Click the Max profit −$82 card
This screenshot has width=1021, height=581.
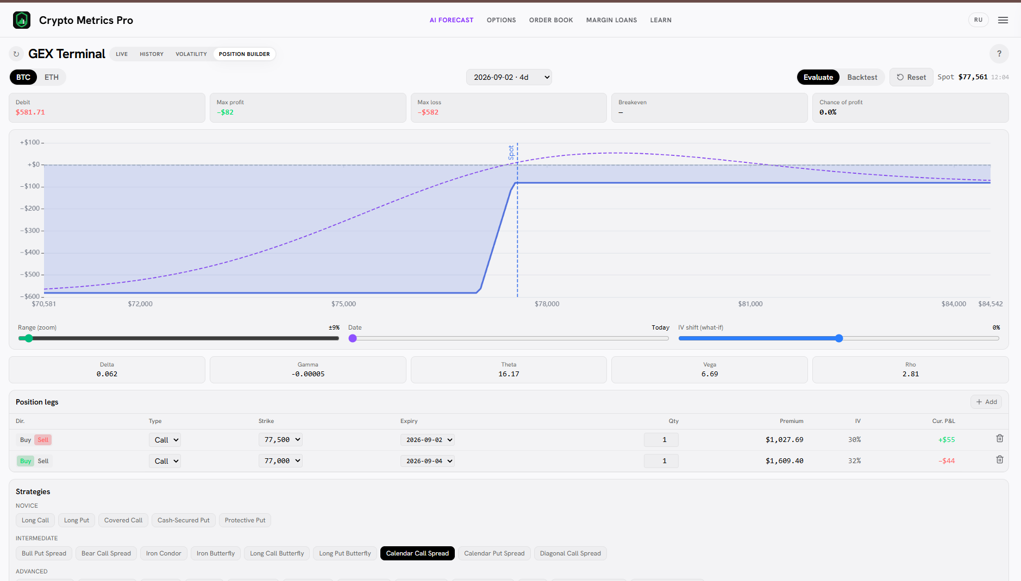click(308, 108)
